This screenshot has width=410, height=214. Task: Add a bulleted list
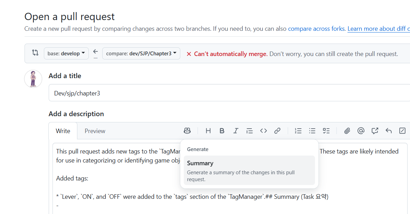tap(312, 131)
